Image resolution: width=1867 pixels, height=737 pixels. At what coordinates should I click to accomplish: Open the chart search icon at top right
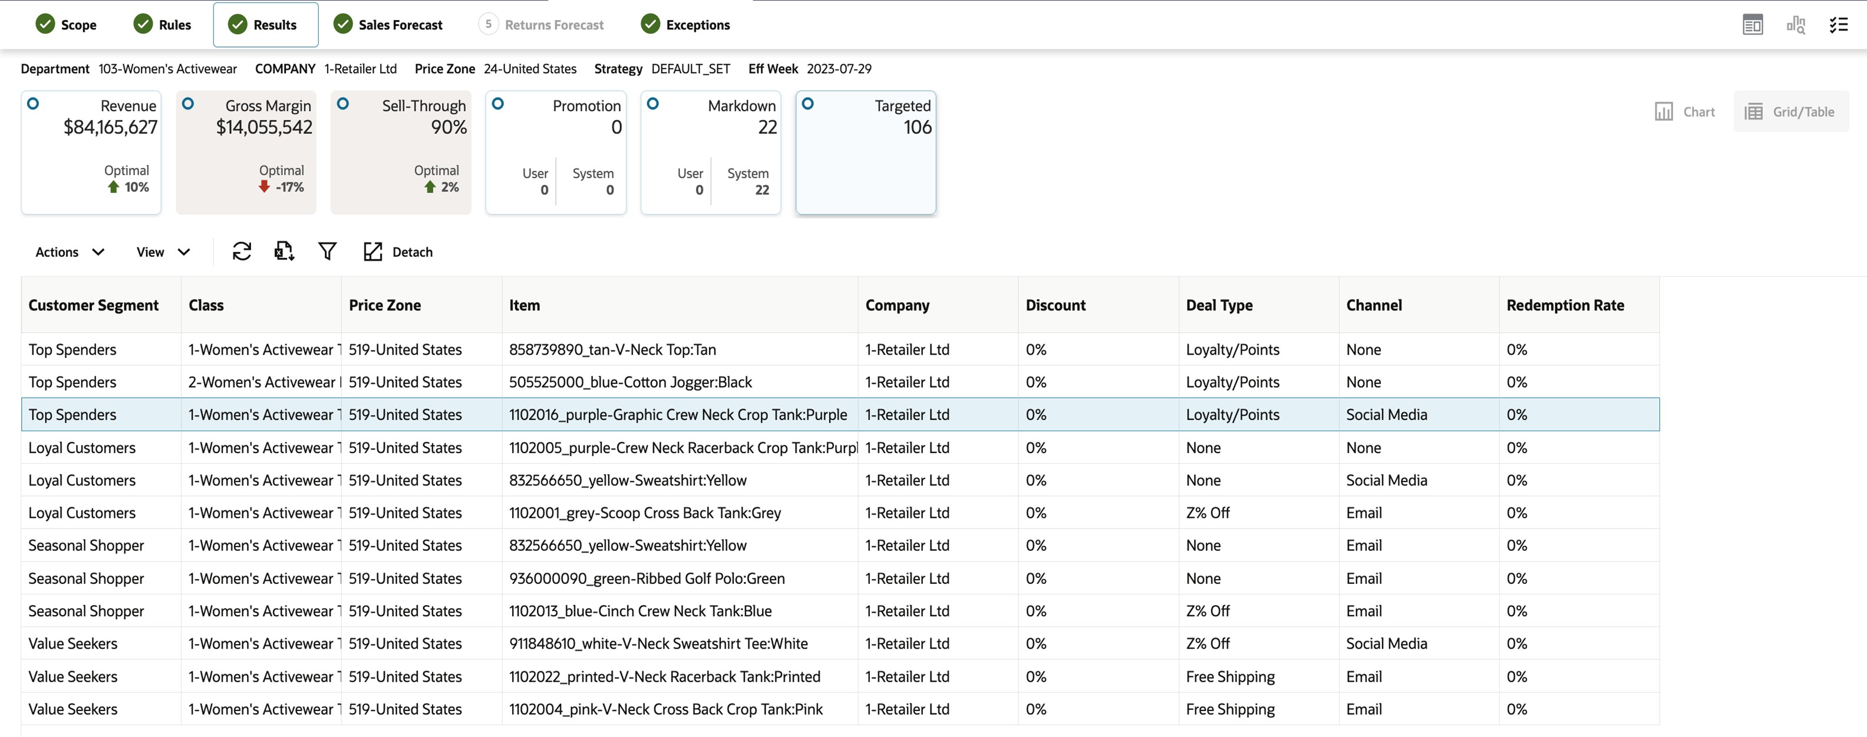(1795, 25)
